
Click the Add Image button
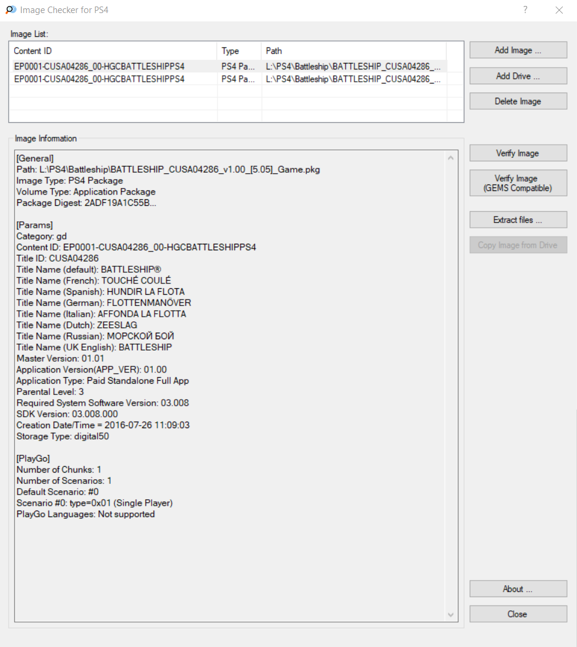pos(518,50)
